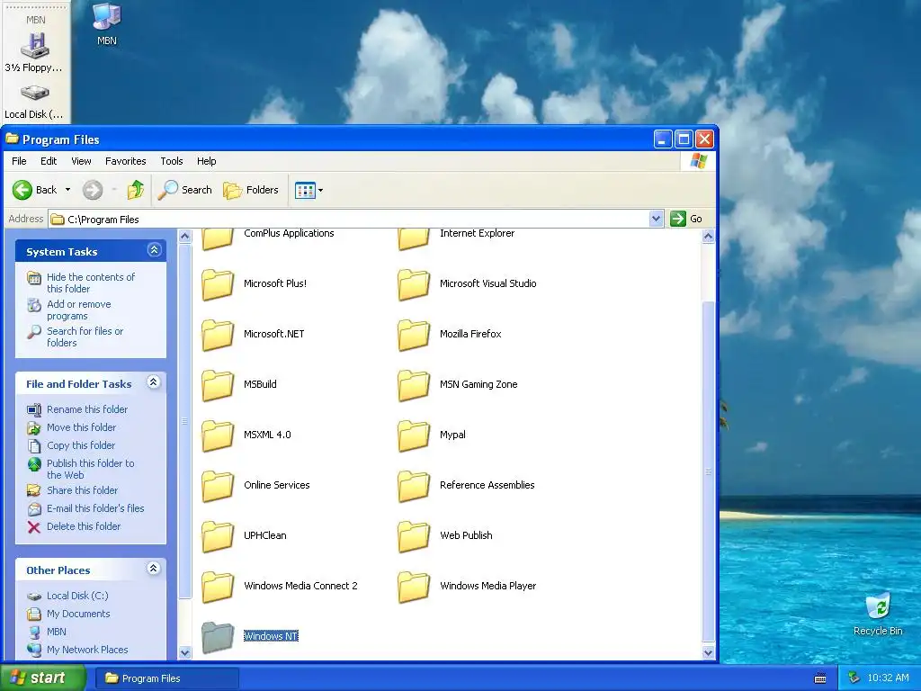Open the Help menu
The width and height of the screenshot is (921, 691).
pyautogui.click(x=206, y=161)
